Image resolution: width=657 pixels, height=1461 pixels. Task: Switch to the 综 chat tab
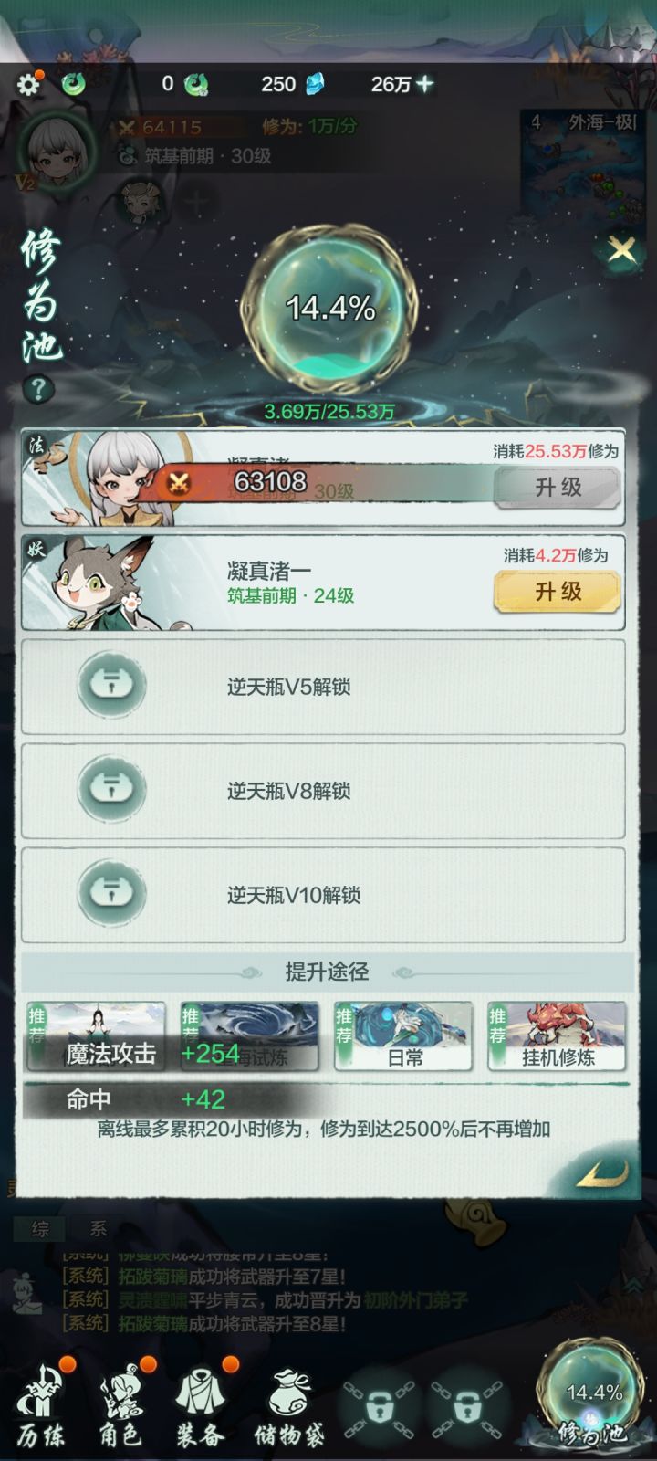[40, 1229]
